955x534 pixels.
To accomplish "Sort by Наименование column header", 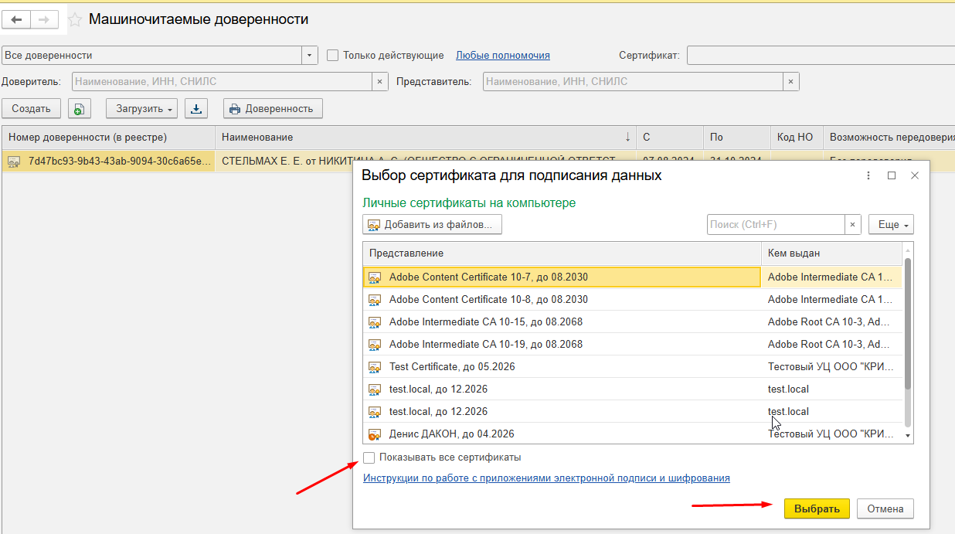I will coord(425,138).
